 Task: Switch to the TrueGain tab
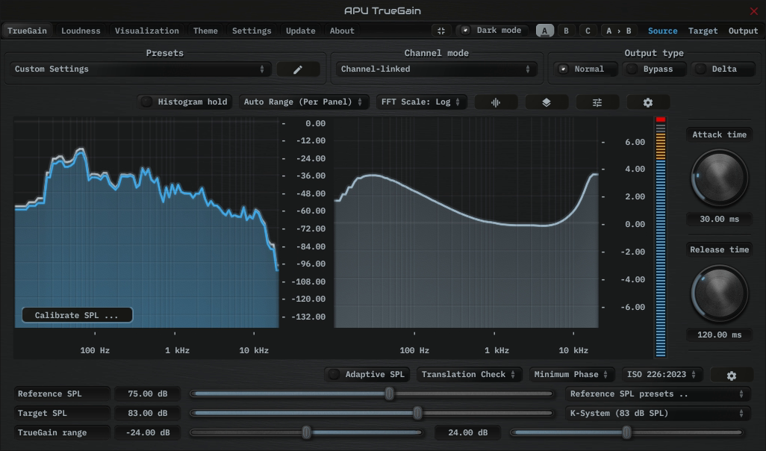[28, 31]
